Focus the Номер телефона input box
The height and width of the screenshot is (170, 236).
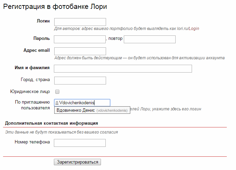(80, 143)
